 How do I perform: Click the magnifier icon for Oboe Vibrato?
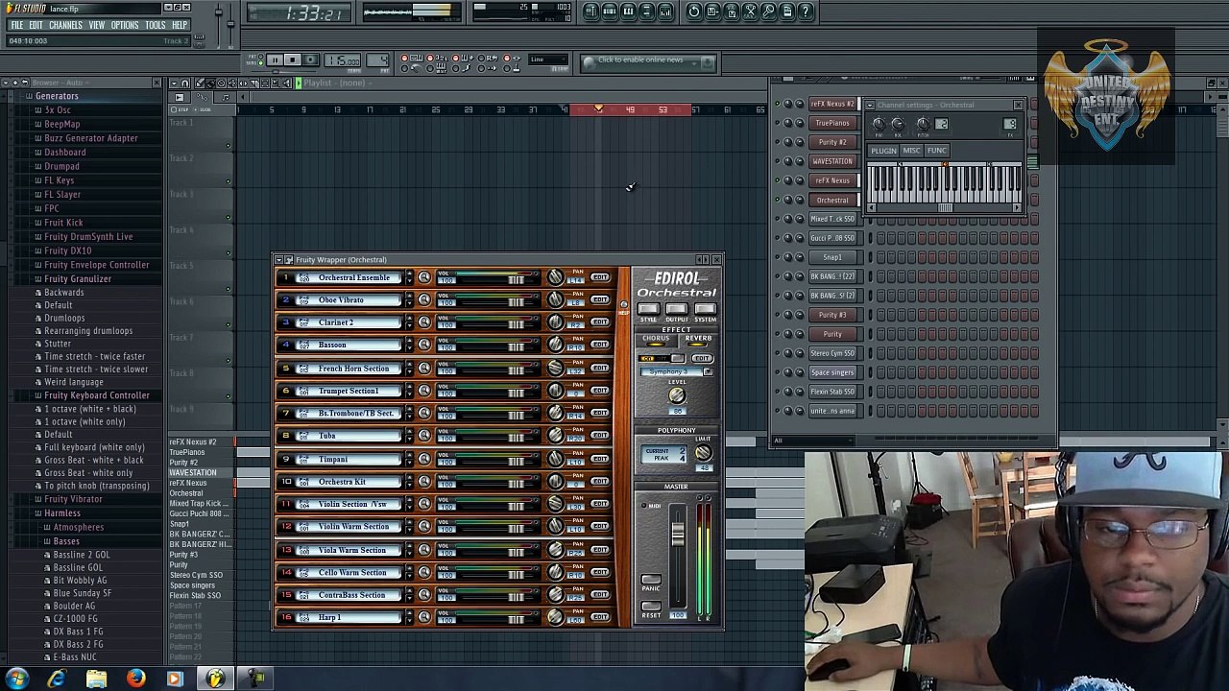click(424, 300)
